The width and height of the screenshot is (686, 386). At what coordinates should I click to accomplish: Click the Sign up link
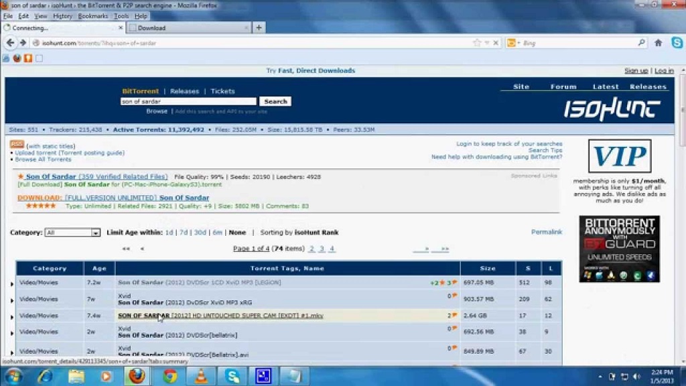tap(636, 70)
